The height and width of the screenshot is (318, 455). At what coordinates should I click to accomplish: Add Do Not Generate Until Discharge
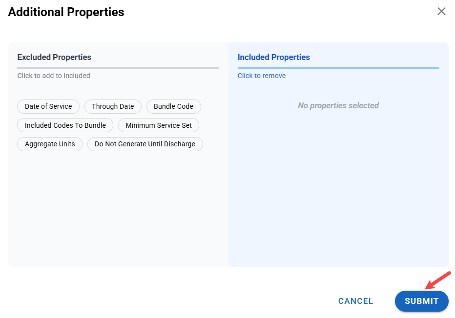coord(145,144)
